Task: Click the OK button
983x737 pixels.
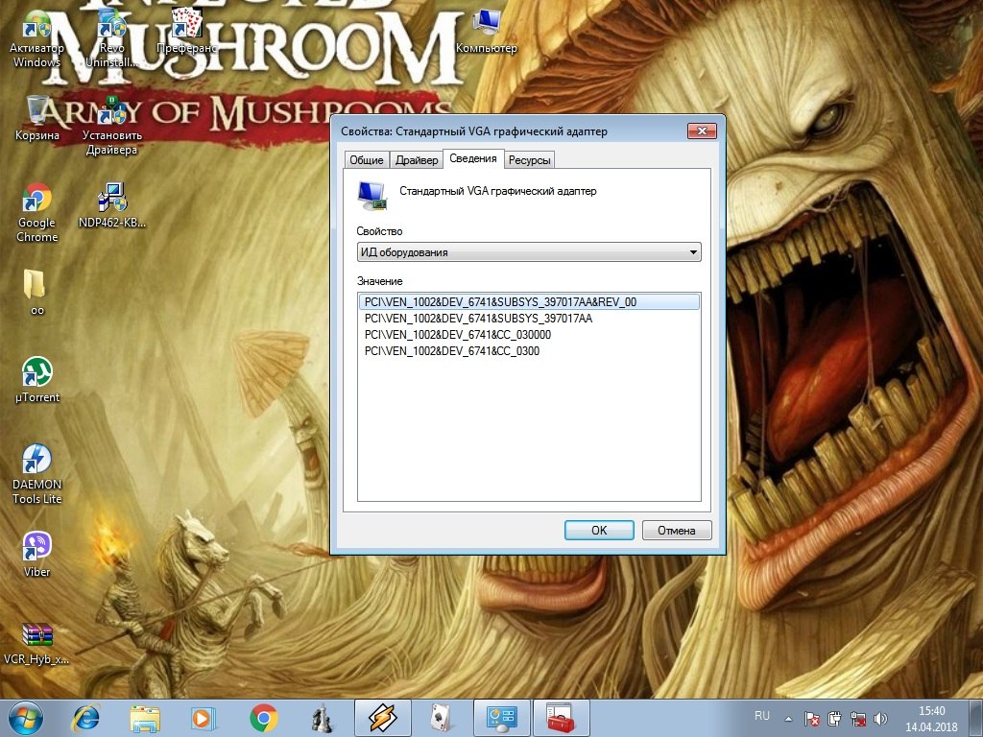Action: tap(599, 530)
